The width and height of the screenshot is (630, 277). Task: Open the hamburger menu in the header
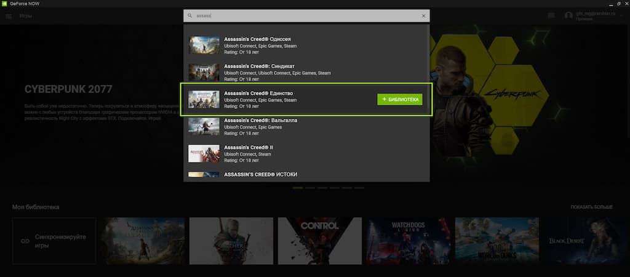[9, 15]
